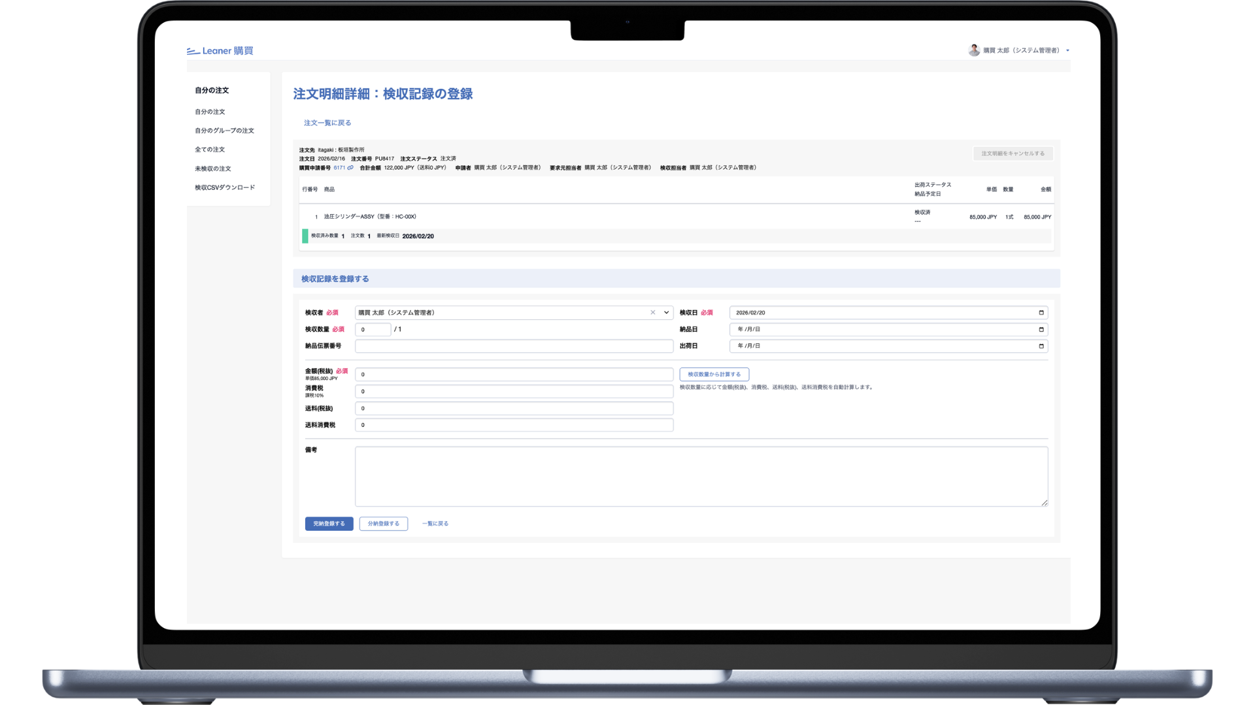Screen dimensions: 1255x705
Task: Open the calendar picker for 納品日
Action: (x=1041, y=330)
